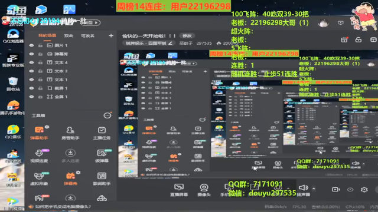Viewport: 378px width, 212px height.
Task: Add 摄像头 source from the bottom bar
Action: point(204,190)
